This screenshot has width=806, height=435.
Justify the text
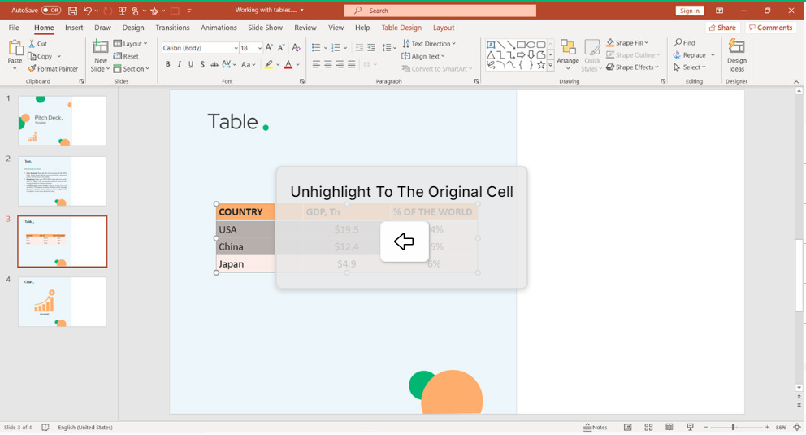pyautogui.click(x=352, y=64)
